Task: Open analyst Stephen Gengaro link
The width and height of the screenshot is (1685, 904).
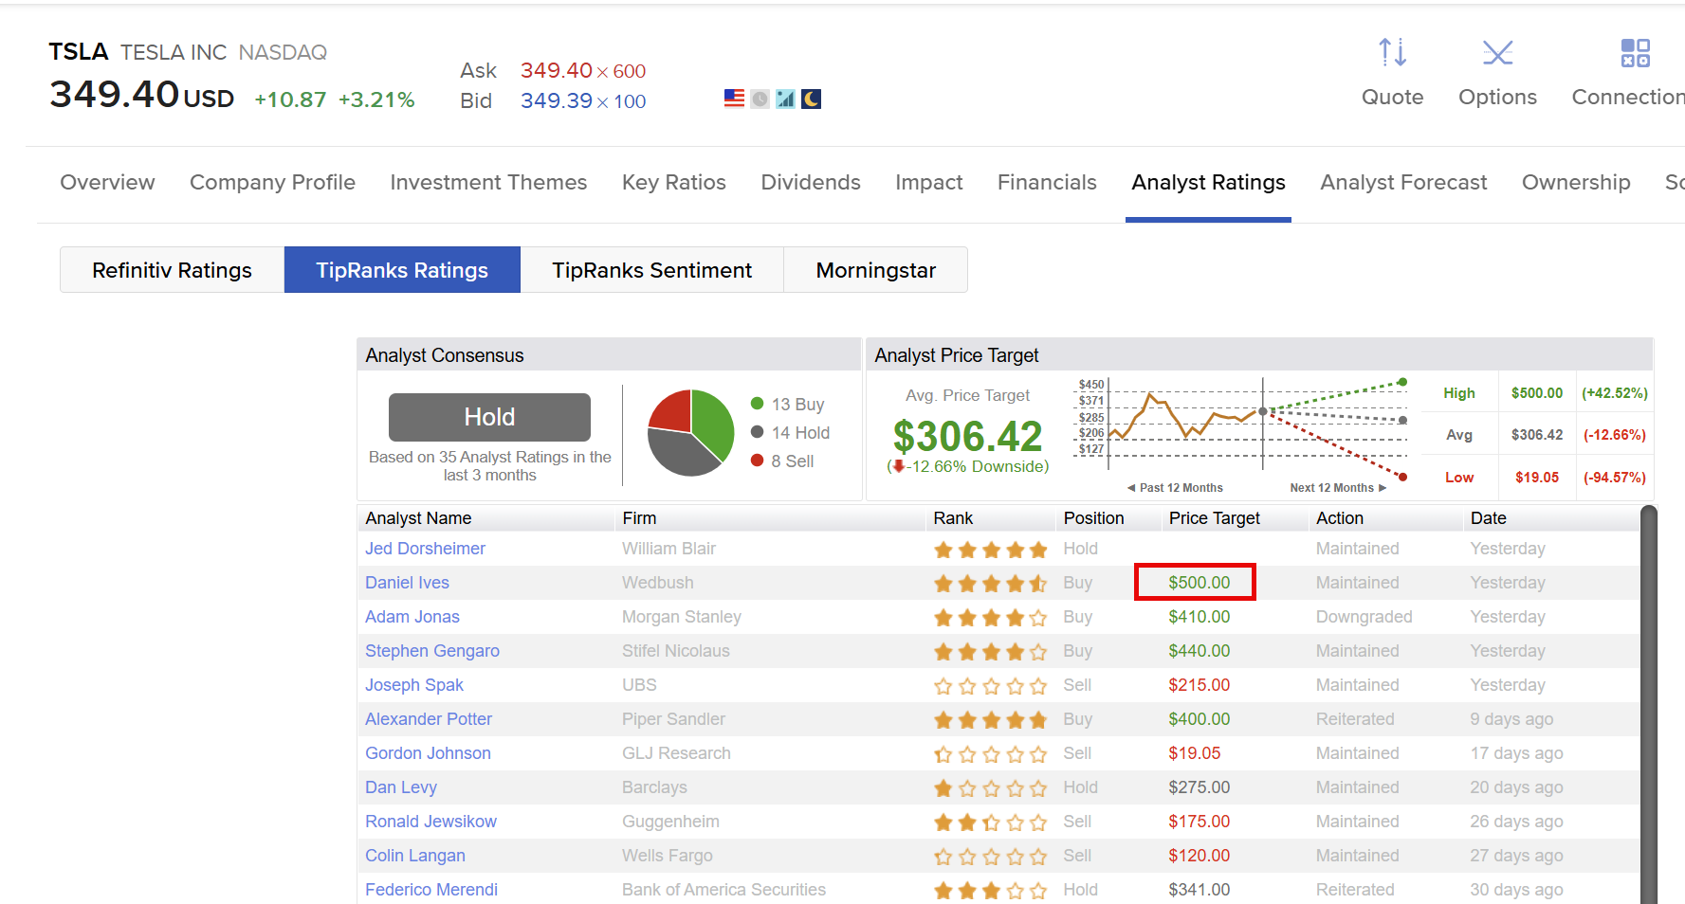Action: pos(432,651)
